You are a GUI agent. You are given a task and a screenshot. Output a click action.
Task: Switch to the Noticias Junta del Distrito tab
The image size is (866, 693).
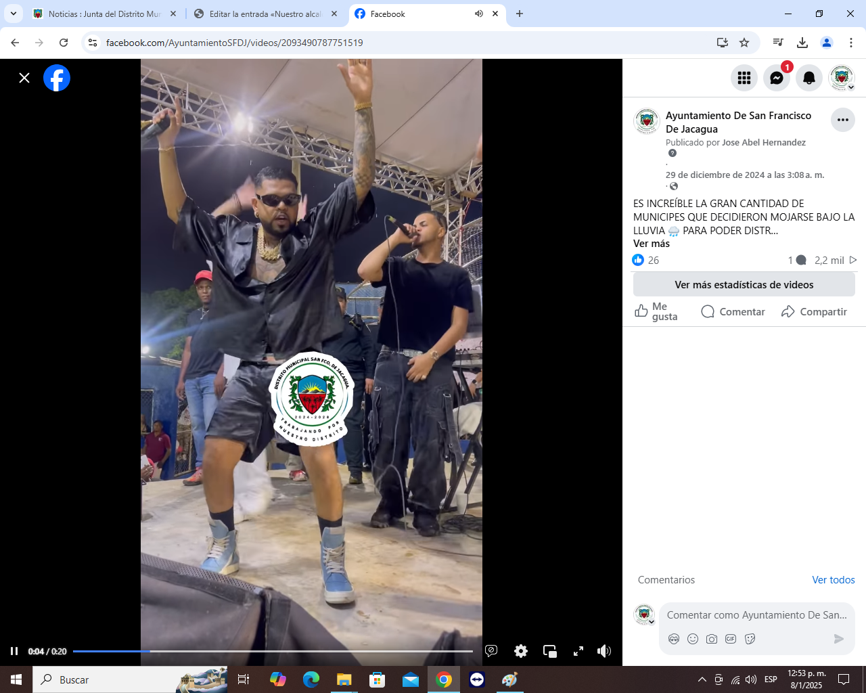[x=104, y=14]
